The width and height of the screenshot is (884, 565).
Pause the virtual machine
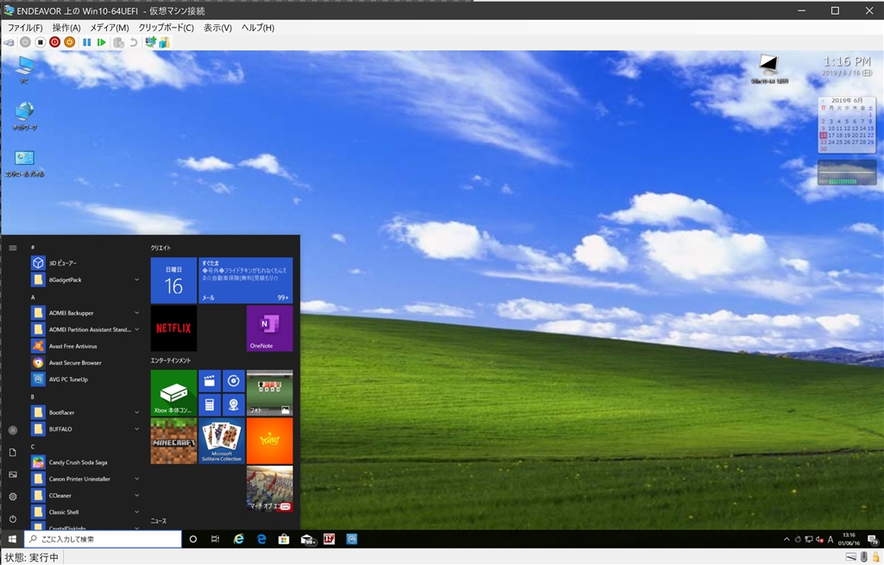87,42
